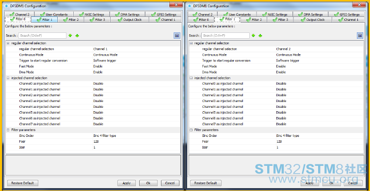Click Apply button in left window
The height and width of the screenshot is (191, 370).
[x=127, y=183]
